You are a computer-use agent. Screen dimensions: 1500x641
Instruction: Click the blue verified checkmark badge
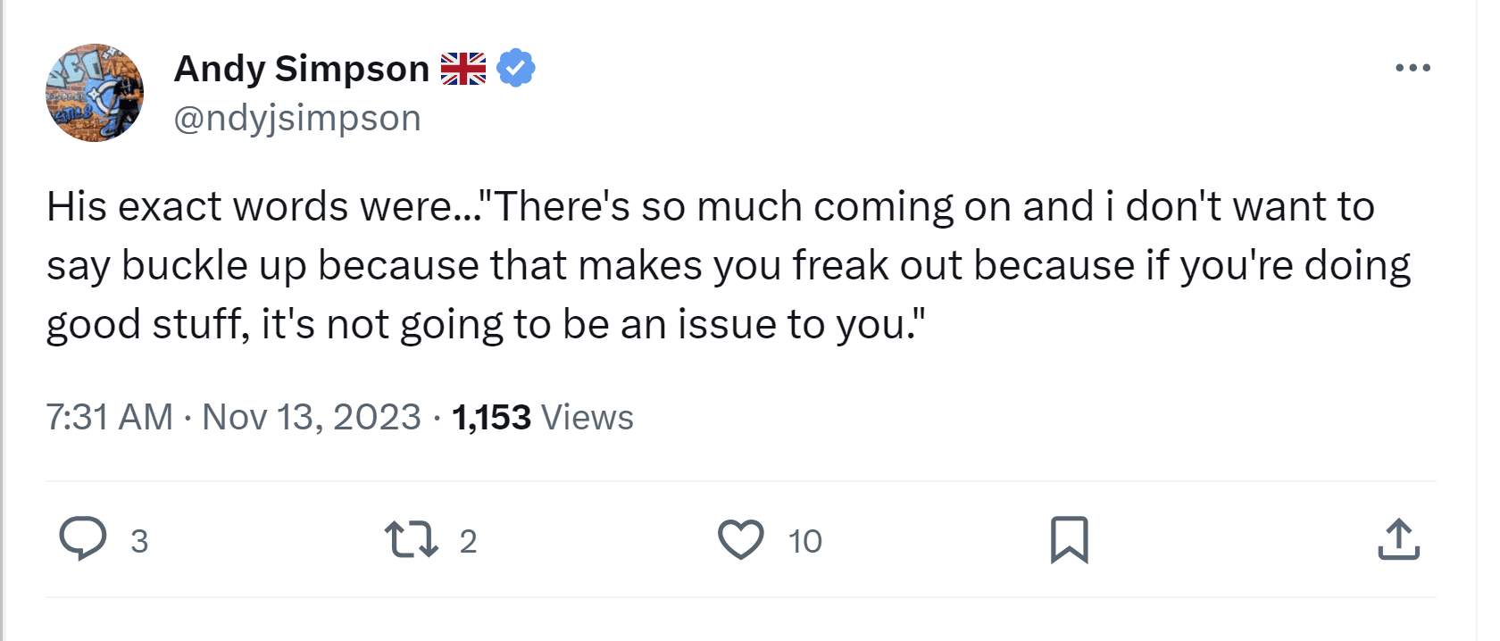(515, 69)
